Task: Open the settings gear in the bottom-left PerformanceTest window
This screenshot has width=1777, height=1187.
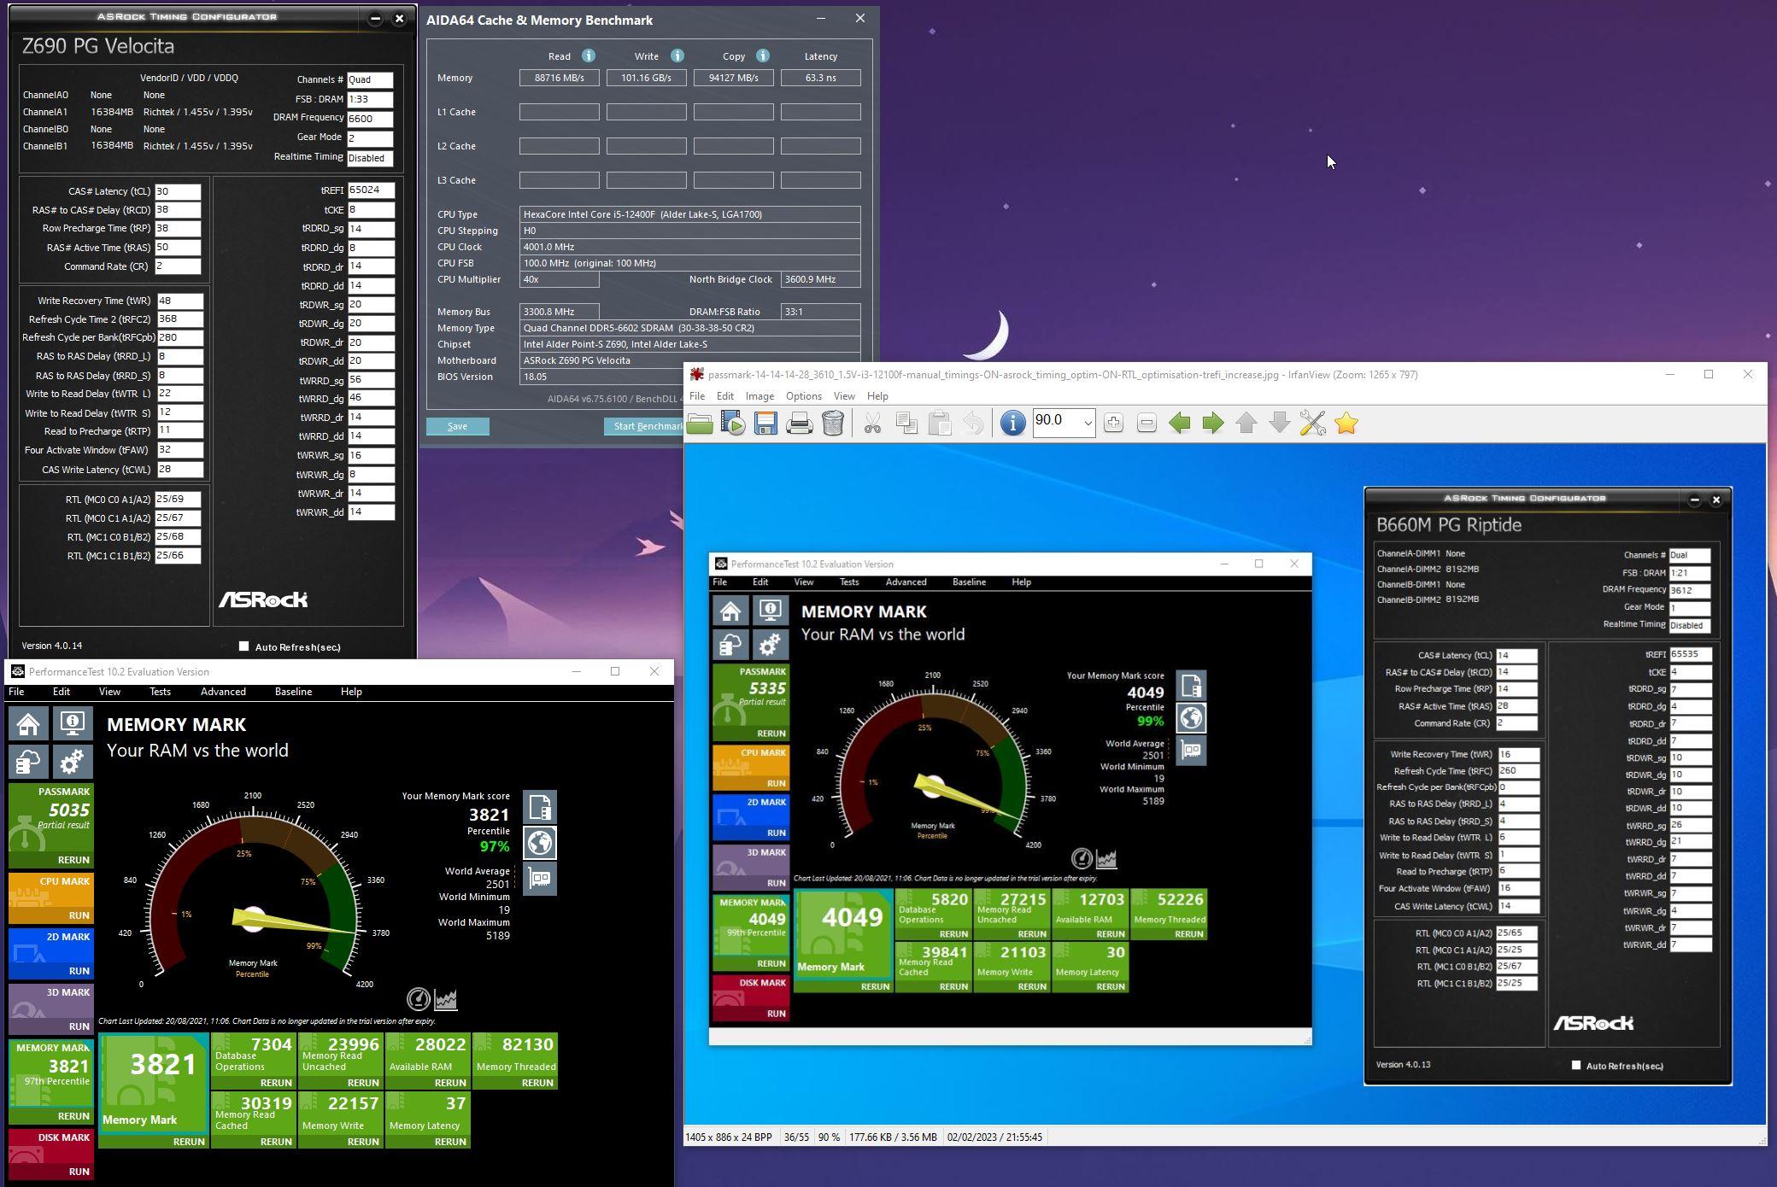Action: 73,761
